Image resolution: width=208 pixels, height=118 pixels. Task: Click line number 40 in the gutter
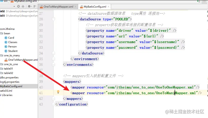coord(41,87)
